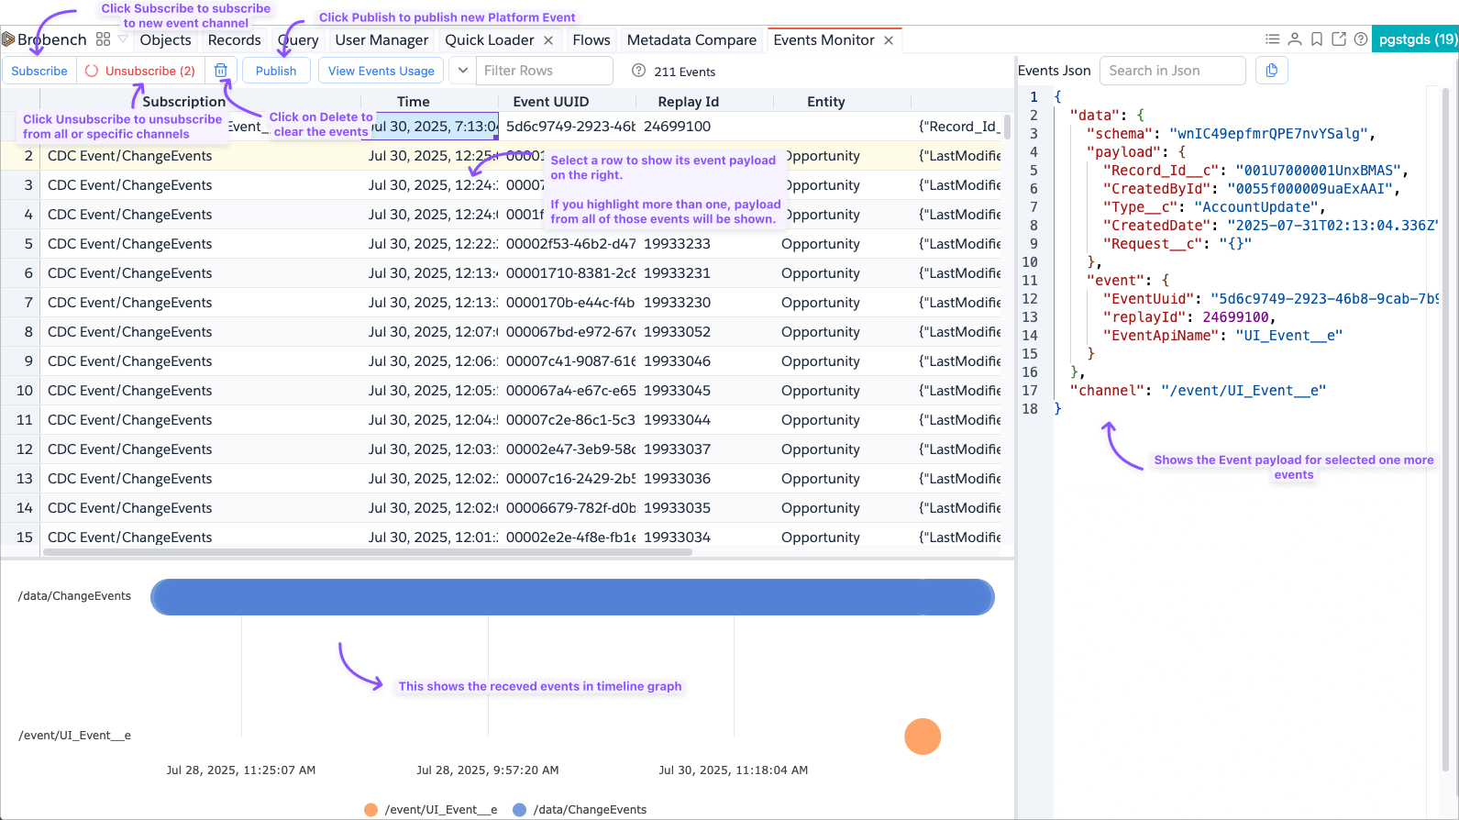The image size is (1459, 820).
Task: Open the User Manager tab
Action: pyautogui.click(x=381, y=40)
